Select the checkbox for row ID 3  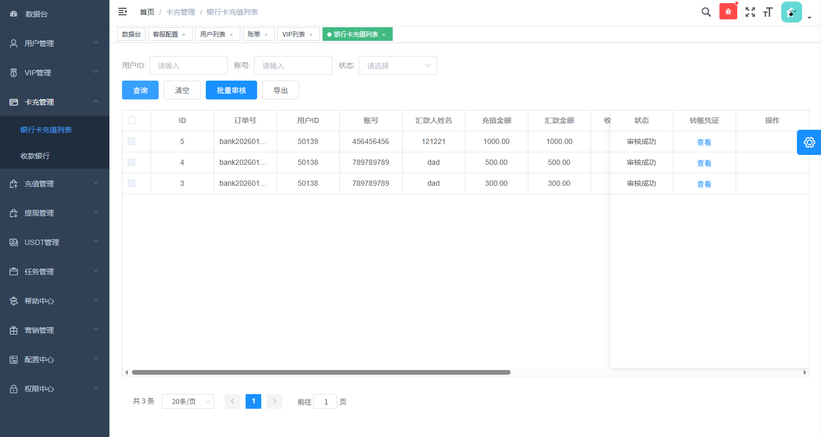coord(131,183)
